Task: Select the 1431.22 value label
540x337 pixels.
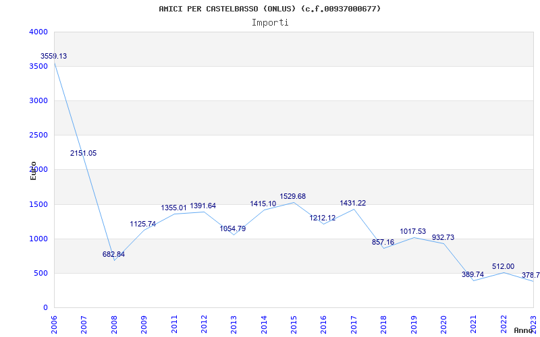Action: click(353, 204)
